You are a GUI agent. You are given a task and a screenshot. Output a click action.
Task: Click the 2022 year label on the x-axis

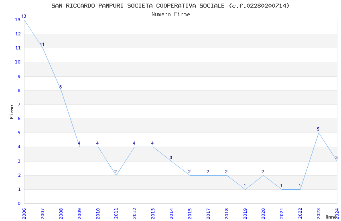pos(300,214)
